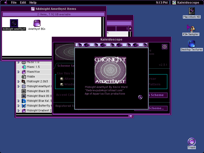The width and height of the screenshot is (204, 153).
Task: Click "Age of Aquarius/Sun productions" text
Action: click(105, 94)
